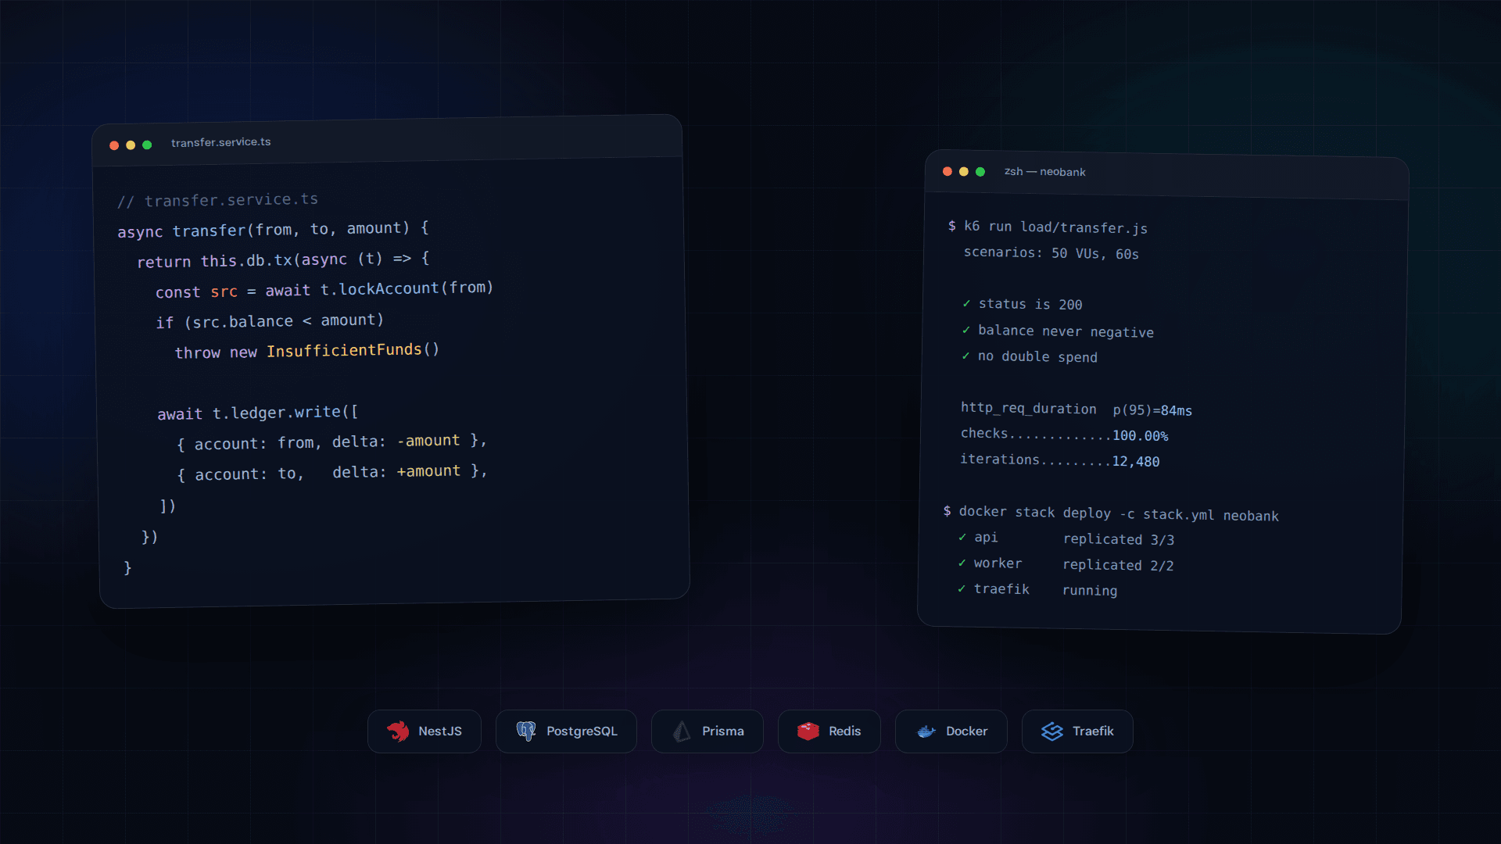Select the NestJS label in tech badge
This screenshot has height=844, width=1501.
point(440,731)
